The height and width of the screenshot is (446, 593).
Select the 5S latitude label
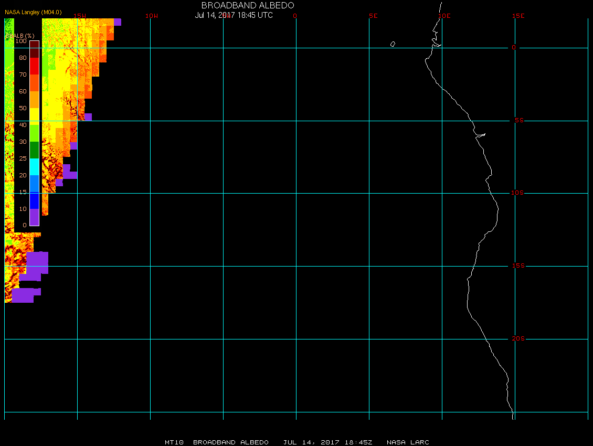pyautogui.click(x=519, y=120)
